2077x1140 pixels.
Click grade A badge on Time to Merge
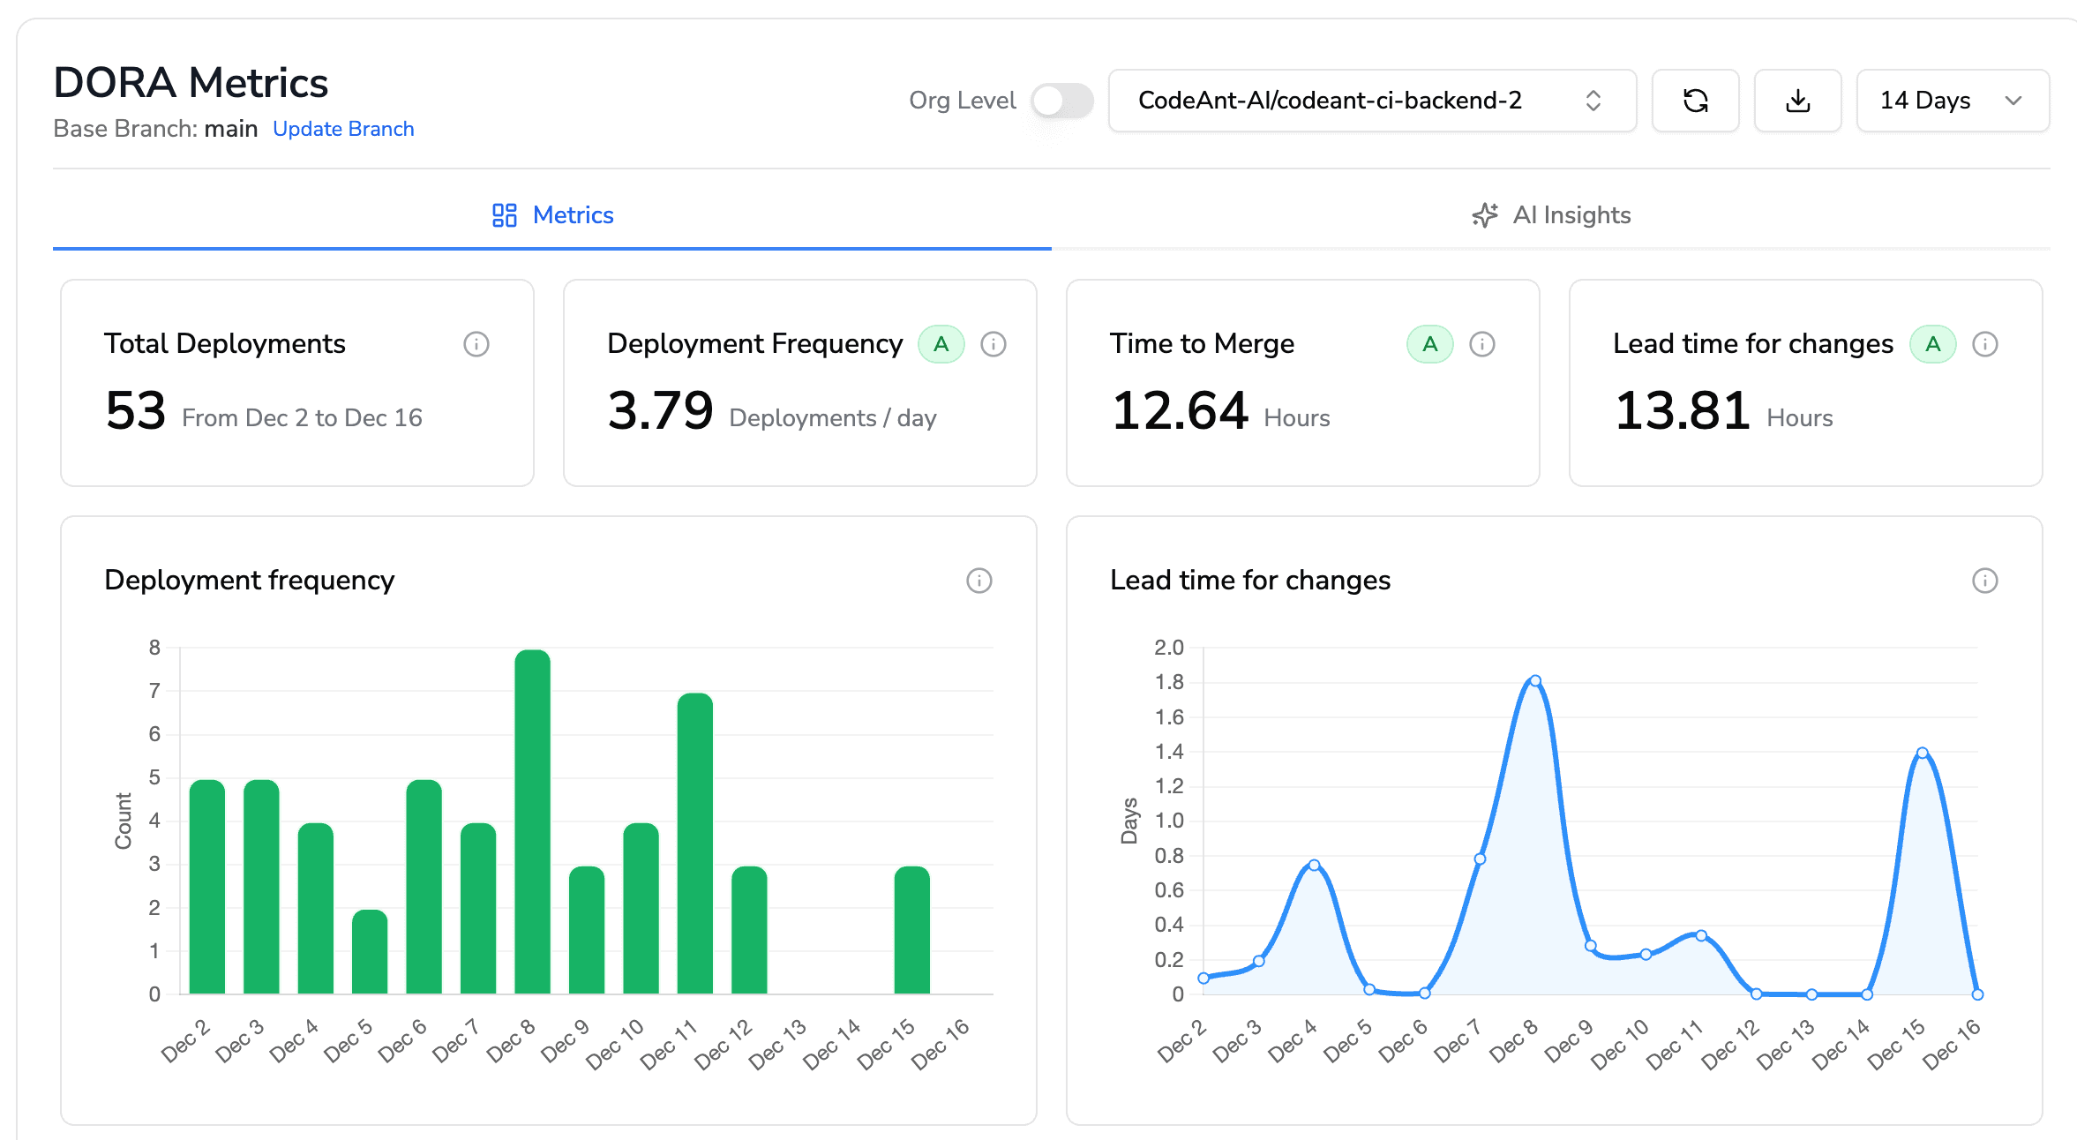point(1429,344)
